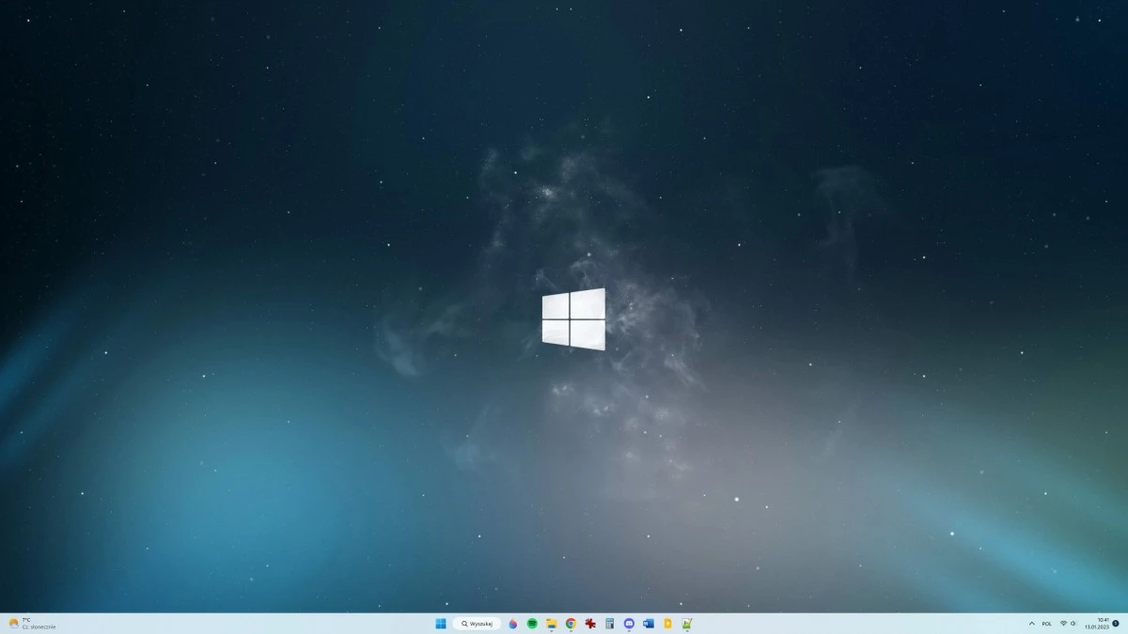Launch Google Chrome
Image resolution: width=1128 pixels, height=634 pixels.
(571, 623)
